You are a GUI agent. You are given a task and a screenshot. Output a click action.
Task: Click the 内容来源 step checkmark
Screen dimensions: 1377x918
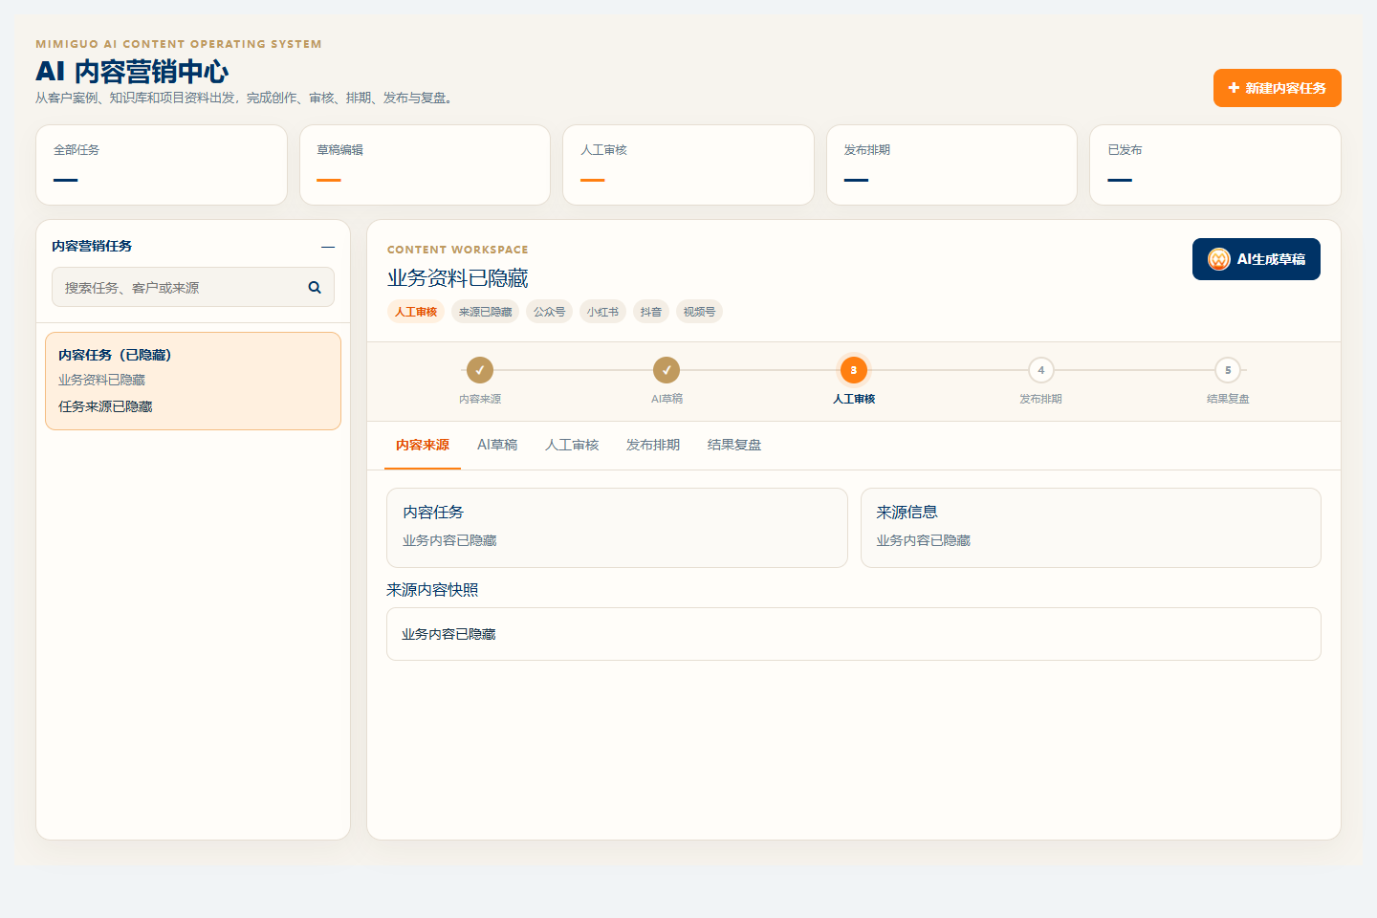pos(480,370)
